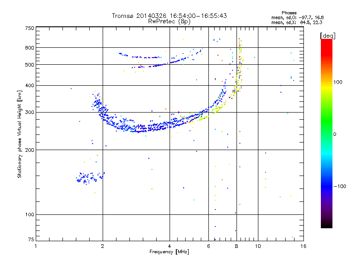
Task: Click the colorbar tick label -100
Action: (x=340, y=186)
